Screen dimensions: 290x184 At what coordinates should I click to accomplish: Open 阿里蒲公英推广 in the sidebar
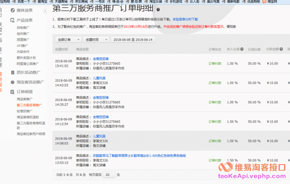(x=28, y=64)
